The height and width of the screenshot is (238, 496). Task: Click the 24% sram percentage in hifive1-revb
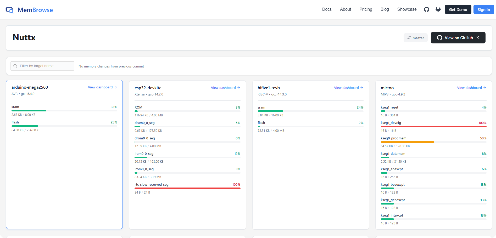click(x=360, y=107)
